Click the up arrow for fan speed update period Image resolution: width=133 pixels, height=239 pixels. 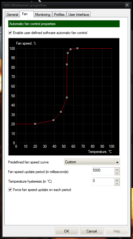[117, 169]
